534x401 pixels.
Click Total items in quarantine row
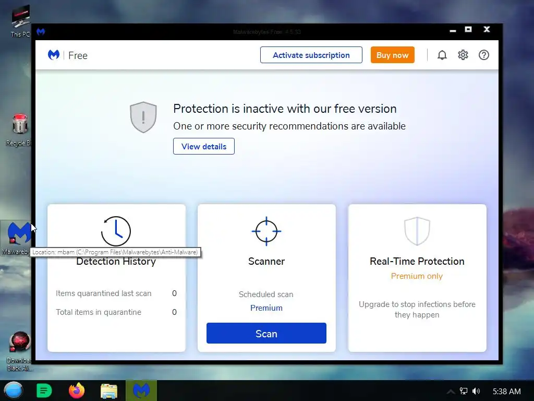(116, 312)
